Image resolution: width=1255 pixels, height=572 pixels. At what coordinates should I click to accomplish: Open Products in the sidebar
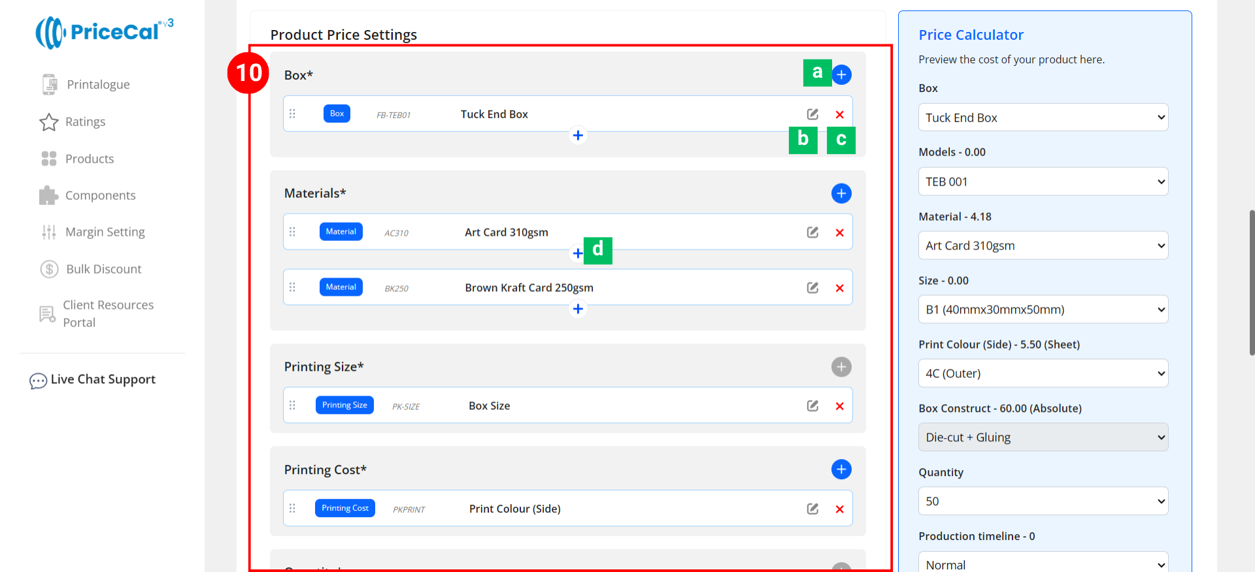pos(90,159)
